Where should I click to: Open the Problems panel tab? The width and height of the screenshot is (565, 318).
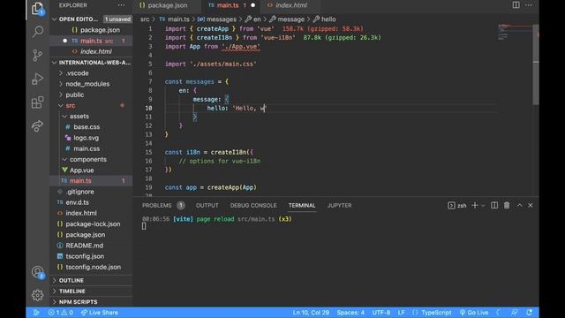coord(162,206)
